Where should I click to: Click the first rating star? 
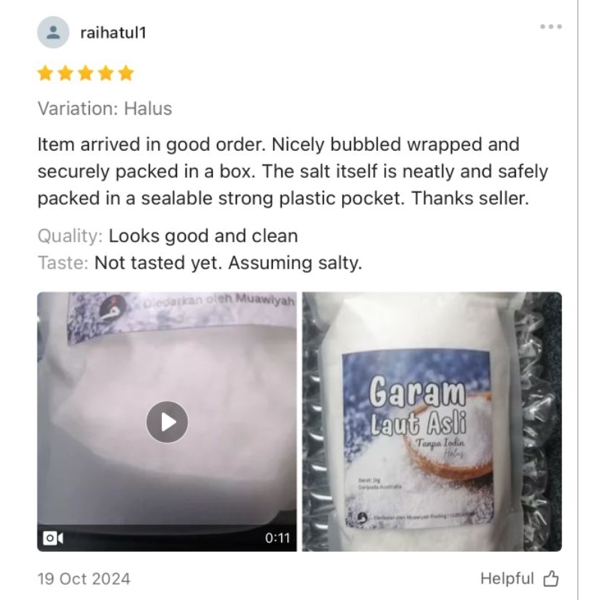[46, 73]
